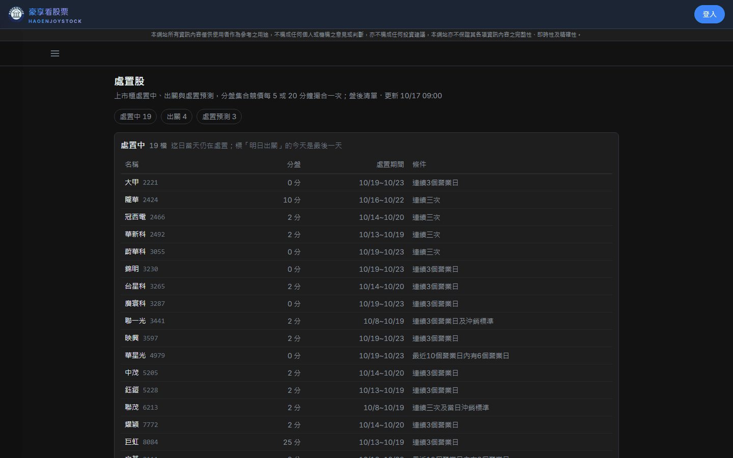Click the 處置股 page heading
The image size is (733, 458).
click(129, 81)
